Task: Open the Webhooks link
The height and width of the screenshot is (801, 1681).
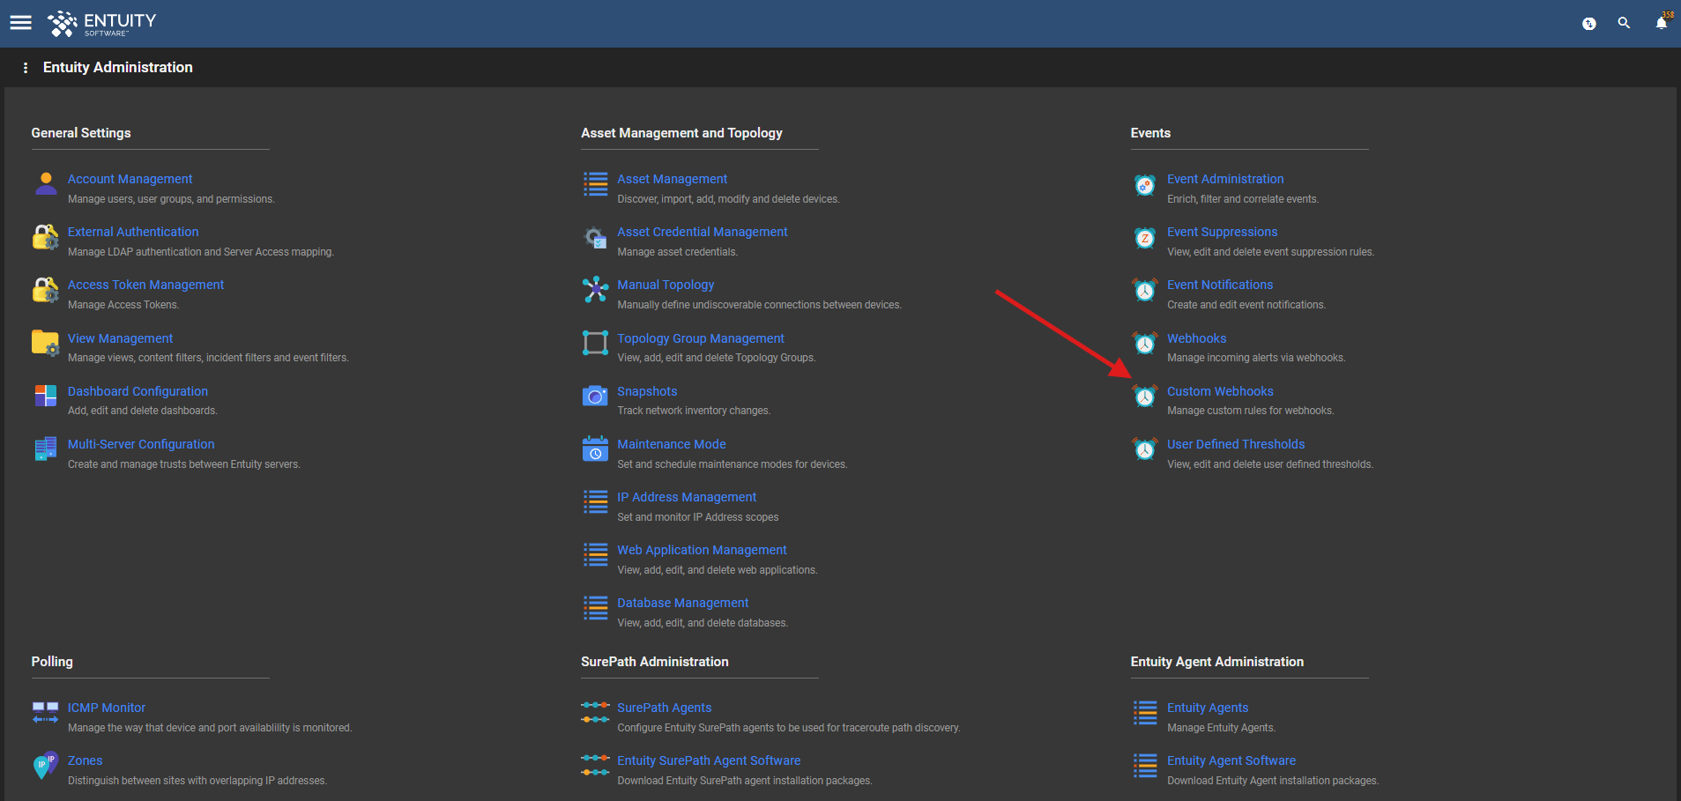Action: pyautogui.click(x=1196, y=338)
